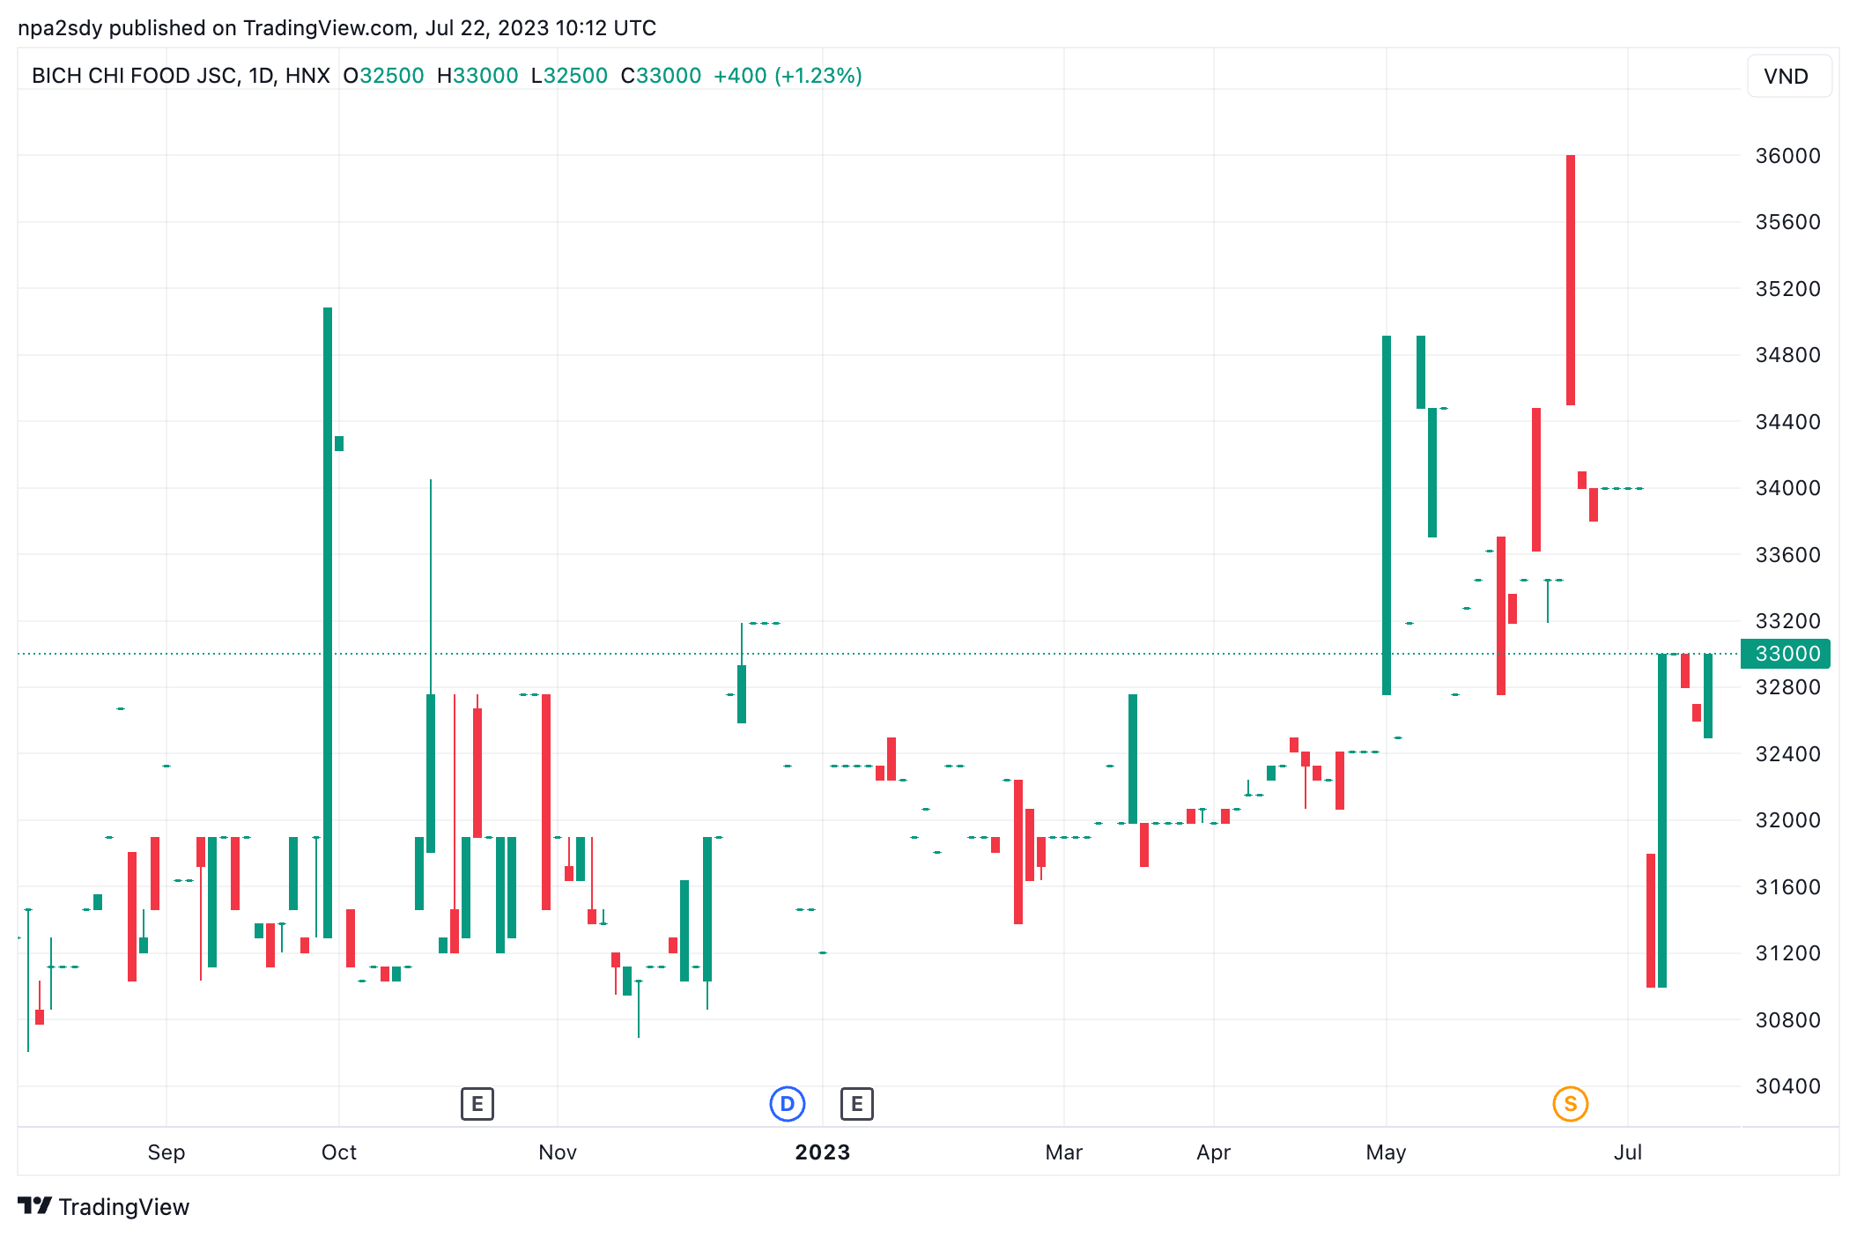The width and height of the screenshot is (1857, 1237).
Task: Click the high value H33000
Action: pyautogui.click(x=477, y=76)
